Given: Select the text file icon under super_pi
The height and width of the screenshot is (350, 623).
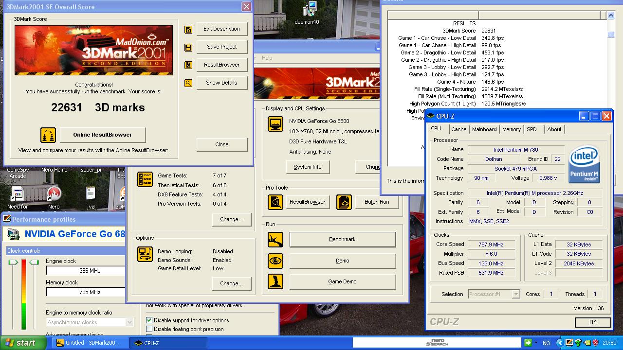Looking at the screenshot, I should 91,193.
